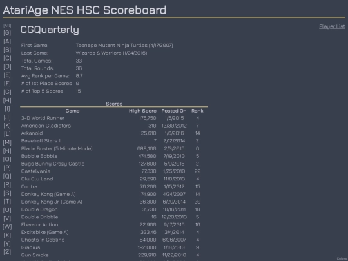Viewport: 348px width, 261px height.
Task: Click the Last Game value Wizards & Warriors
Action: [111, 53]
